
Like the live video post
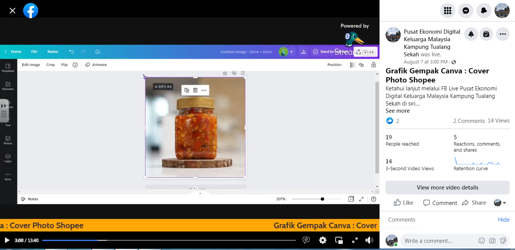pos(403,203)
